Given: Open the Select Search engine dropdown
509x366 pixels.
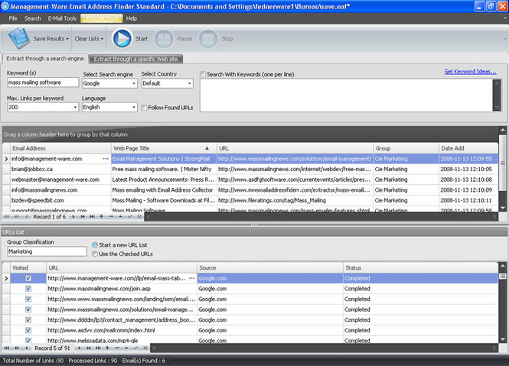Looking at the screenshot, I should pos(134,83).
